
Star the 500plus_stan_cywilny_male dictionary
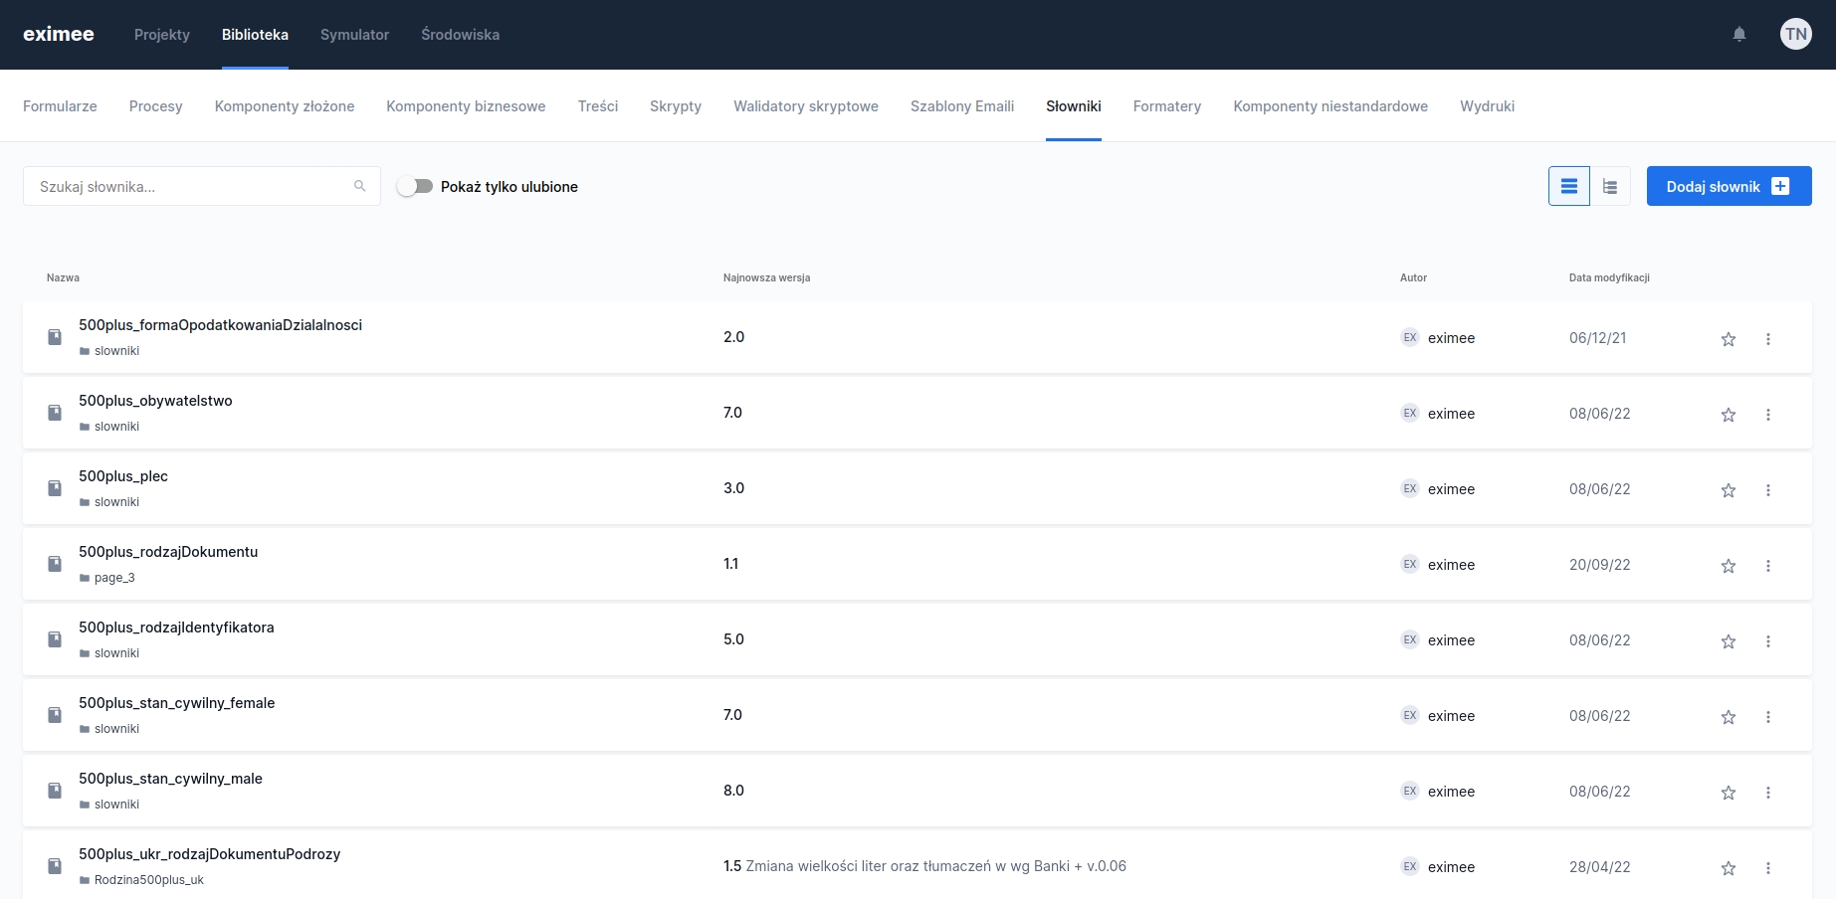(x=1729, y=793)
